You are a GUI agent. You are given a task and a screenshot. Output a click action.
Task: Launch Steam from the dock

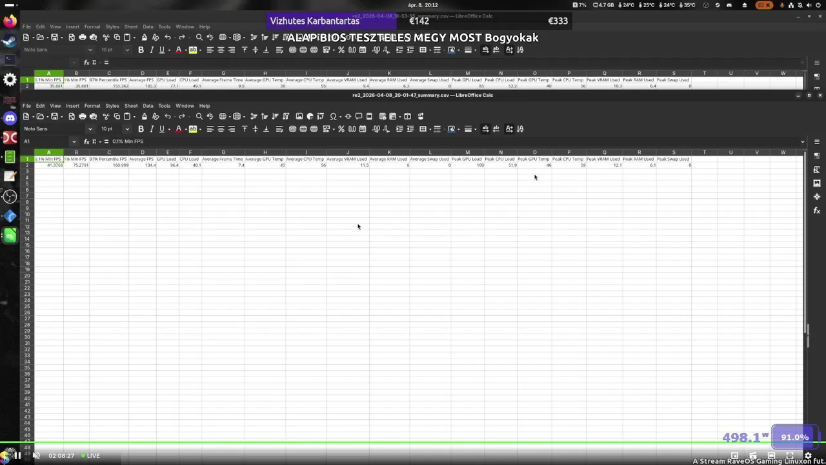[x=10, y=41]
